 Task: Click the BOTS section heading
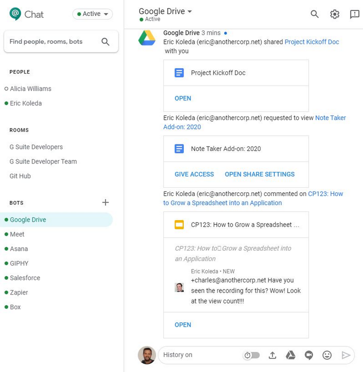coord(16,203)
